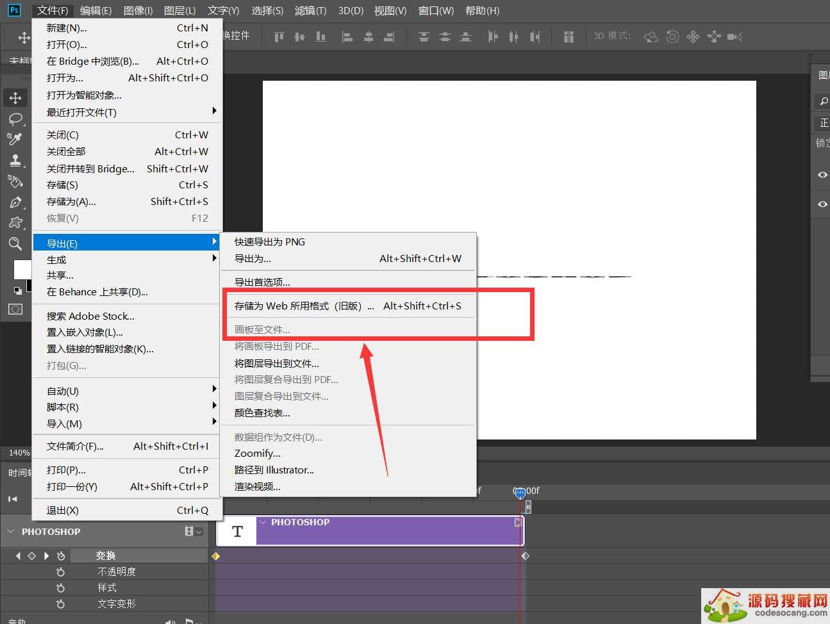Select 3D orbit camera mode icon
The image size is (830, 624).
(651, 37)
